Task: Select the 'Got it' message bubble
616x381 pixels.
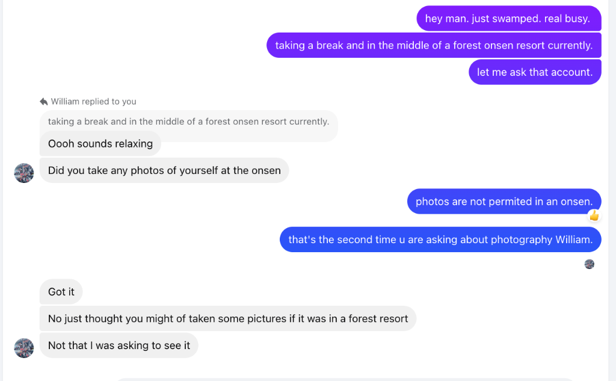Action: [x=61, y=292]
